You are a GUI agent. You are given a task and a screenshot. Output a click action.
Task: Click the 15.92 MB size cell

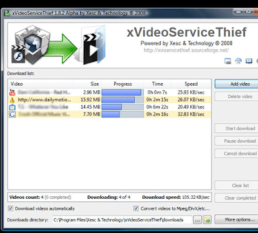(90, 100)
